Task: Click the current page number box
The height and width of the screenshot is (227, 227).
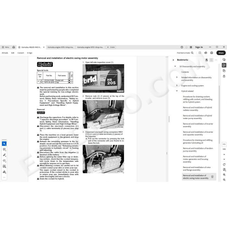Action: click(x=224, y=144)
